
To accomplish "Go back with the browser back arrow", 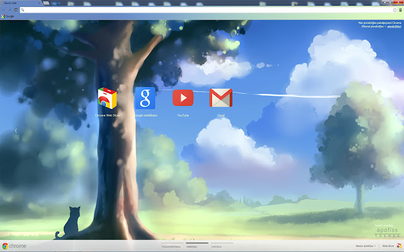I will coord(4,10).
